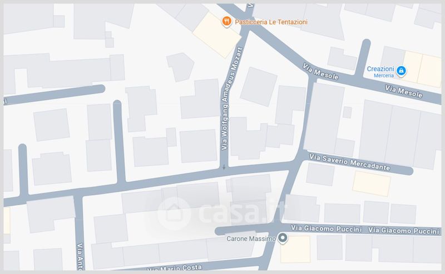
Task: Open the Carone Massimo text label
Action: click(251, 239)
